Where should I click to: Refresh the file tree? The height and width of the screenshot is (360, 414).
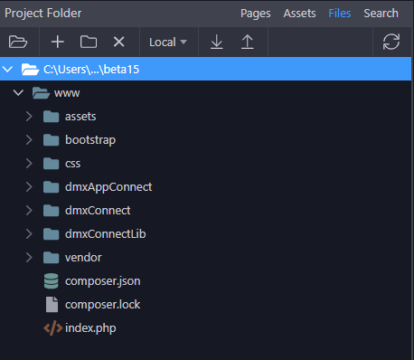pyautogui.click(x=391, y=42)
